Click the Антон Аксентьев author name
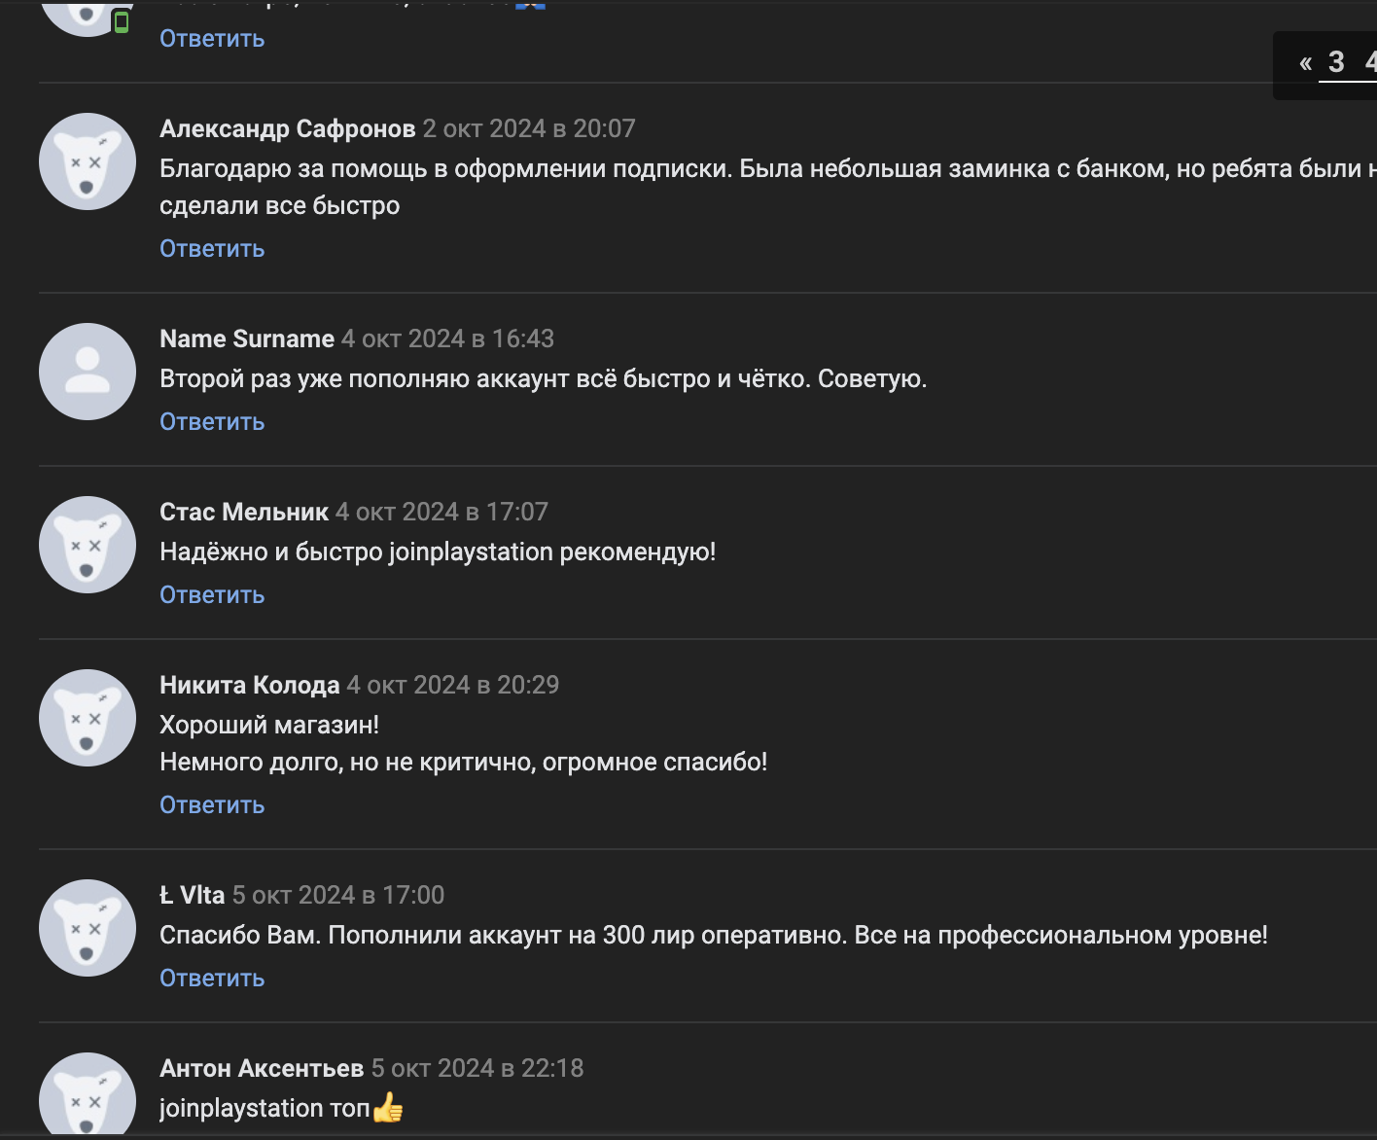Image resolution: width=1377 pixels, height=1140 pixels. tap(262, 1068)
